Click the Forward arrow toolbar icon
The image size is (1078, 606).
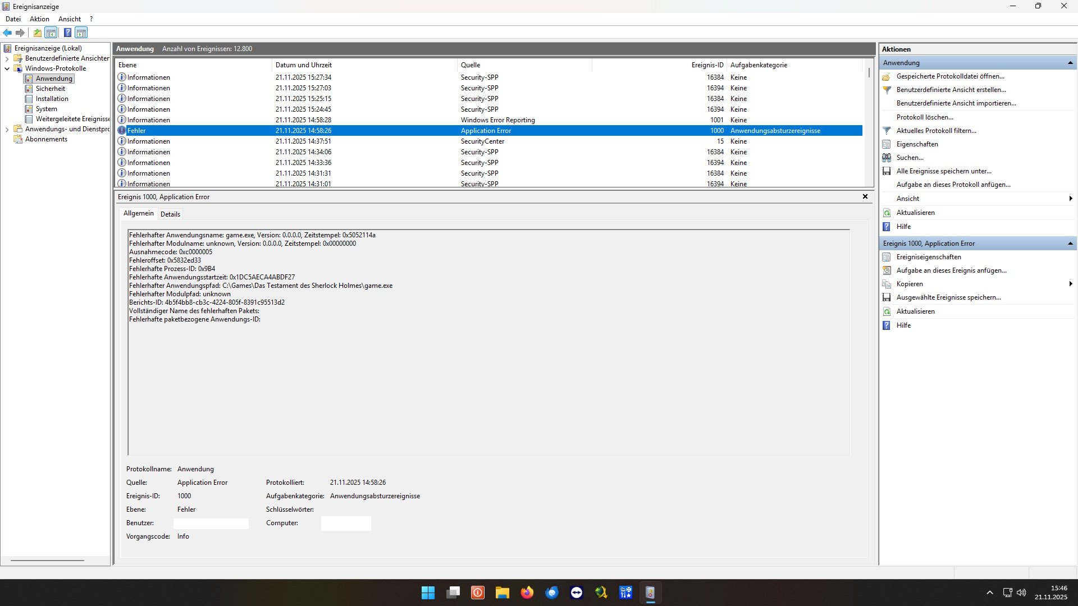coord(20,33)
